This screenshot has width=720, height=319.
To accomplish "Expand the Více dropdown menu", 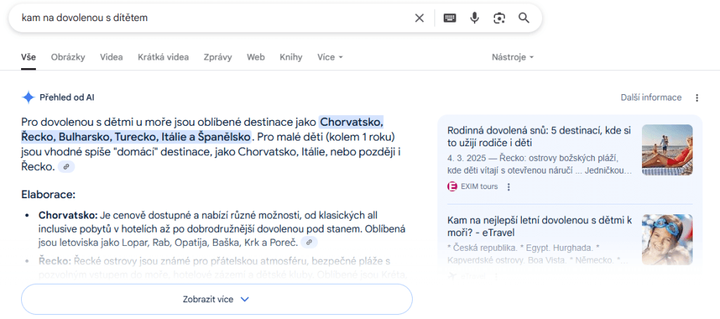I will tap(330, 58).
